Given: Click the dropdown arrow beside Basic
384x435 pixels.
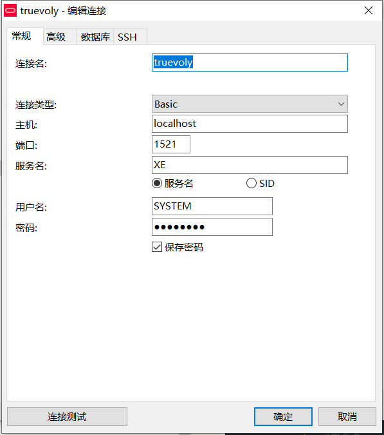Looking at the screenshot, I should pyautogui.click(x=341, y=104).
